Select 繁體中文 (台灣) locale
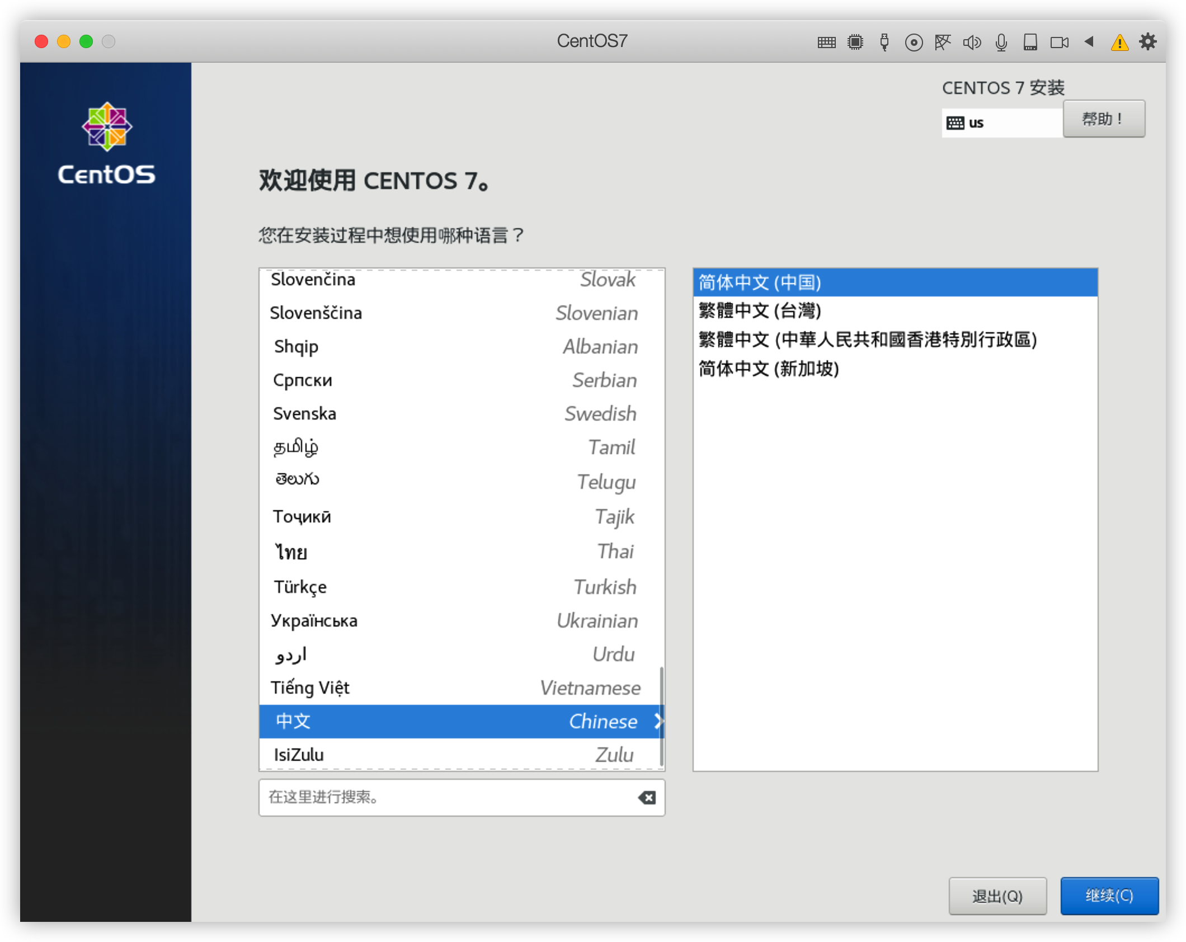This screenshot has width=1186, height=942. point(760,310)
